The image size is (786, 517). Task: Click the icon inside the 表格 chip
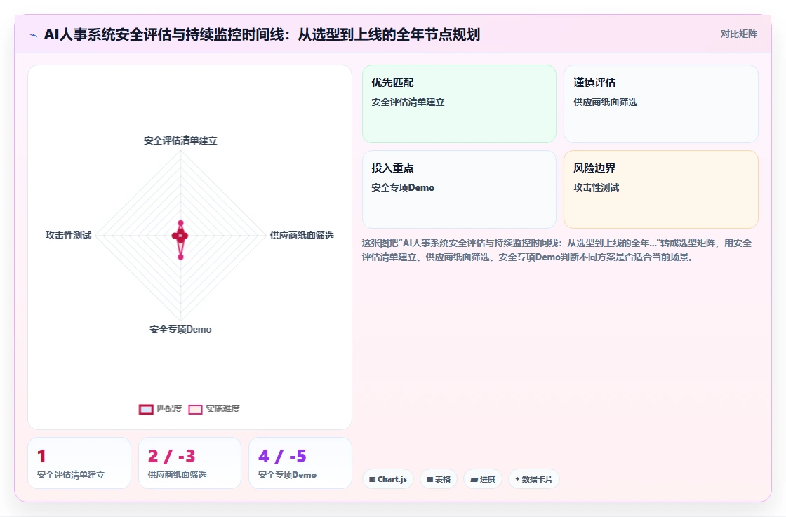(x=429, y=479)
